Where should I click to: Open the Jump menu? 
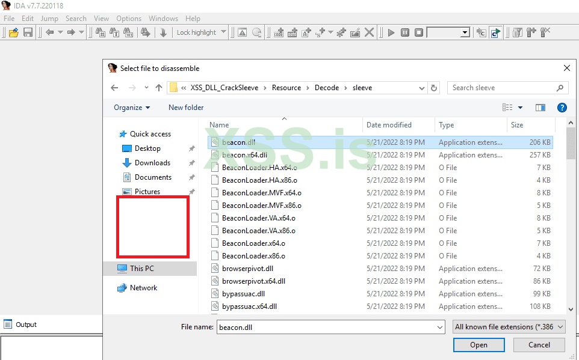pos(49,19)
